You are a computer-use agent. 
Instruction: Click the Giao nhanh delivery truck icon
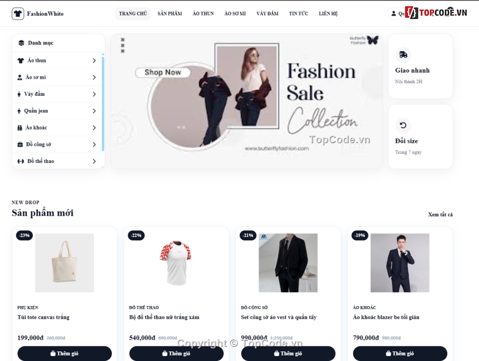pyautogui.click(x=403, y=55)
